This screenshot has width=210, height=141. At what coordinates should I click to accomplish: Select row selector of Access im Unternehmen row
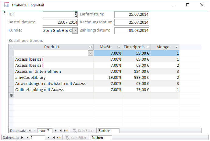point(11,72)
